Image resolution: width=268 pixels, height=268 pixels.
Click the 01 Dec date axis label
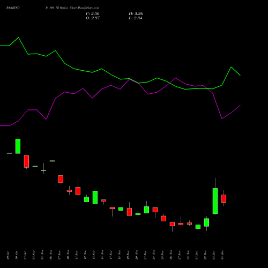(x=197, y=255)
